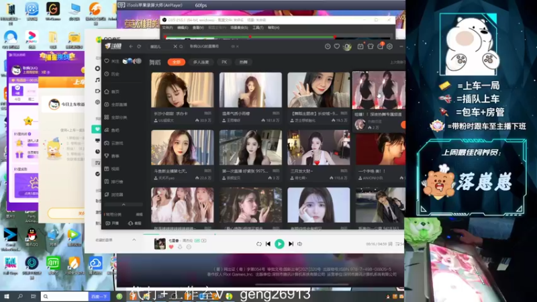Open the 三月发大财 stream thumbnail
The width and height of the screenshot is (537, 302).
pos(318,148)
